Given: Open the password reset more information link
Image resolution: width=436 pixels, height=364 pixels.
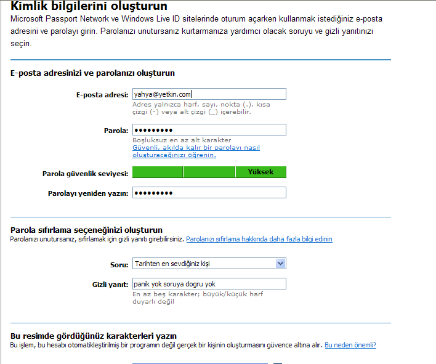Looking at the screenshot, I should click(x=259, y=239).
